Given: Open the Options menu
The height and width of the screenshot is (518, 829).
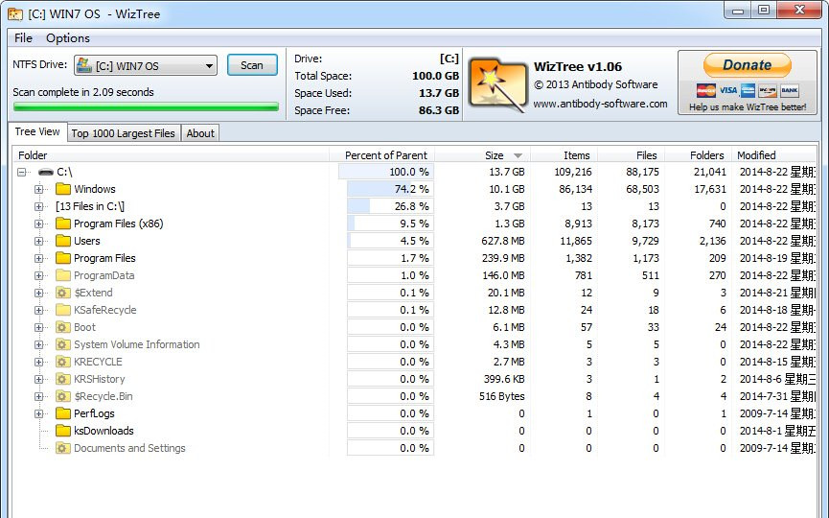Looking at the screenshot, I should click(x=68, y=38).
